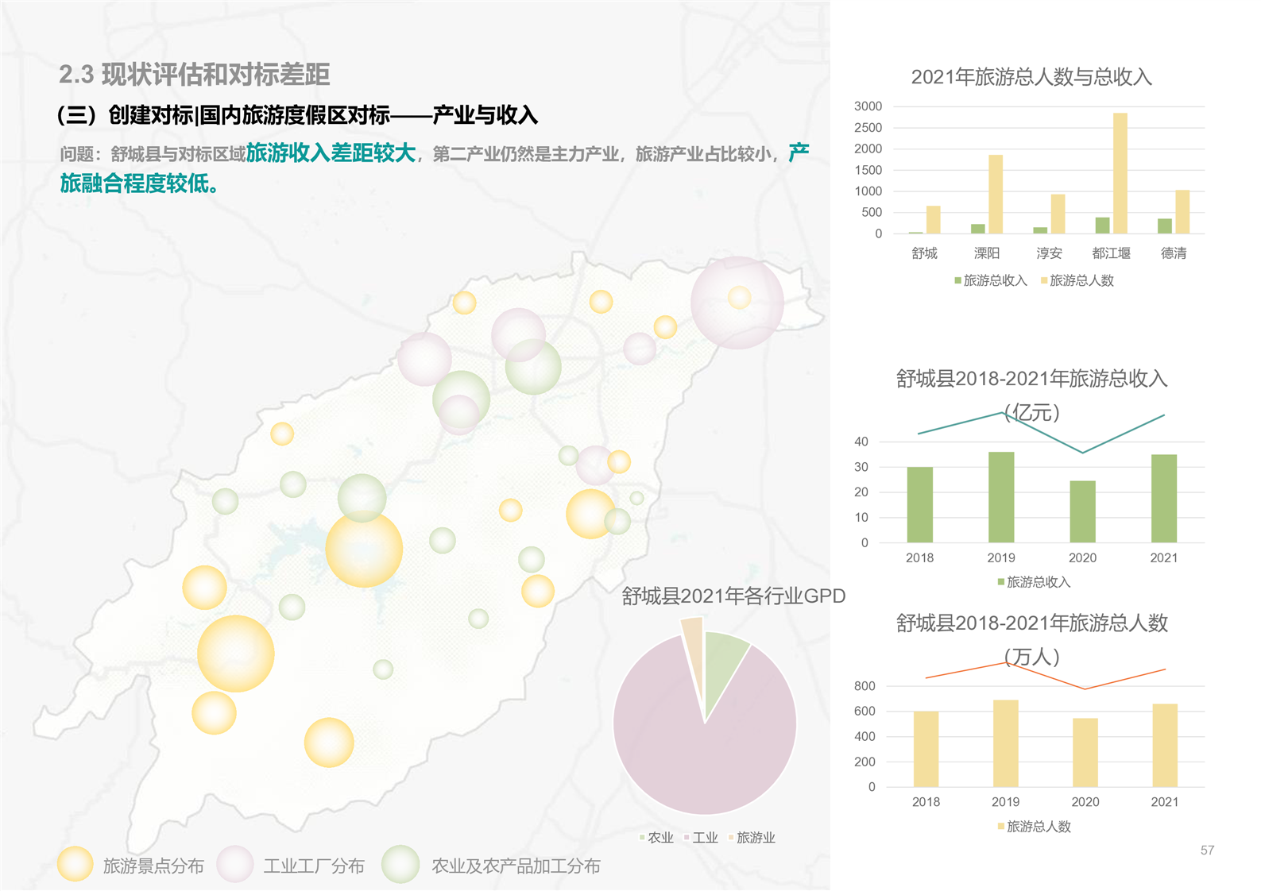This screenshot has width=1261, height=891.
Task: Click the 舒城县2021年各行业GPD pie title
Action: pos(733,596)
